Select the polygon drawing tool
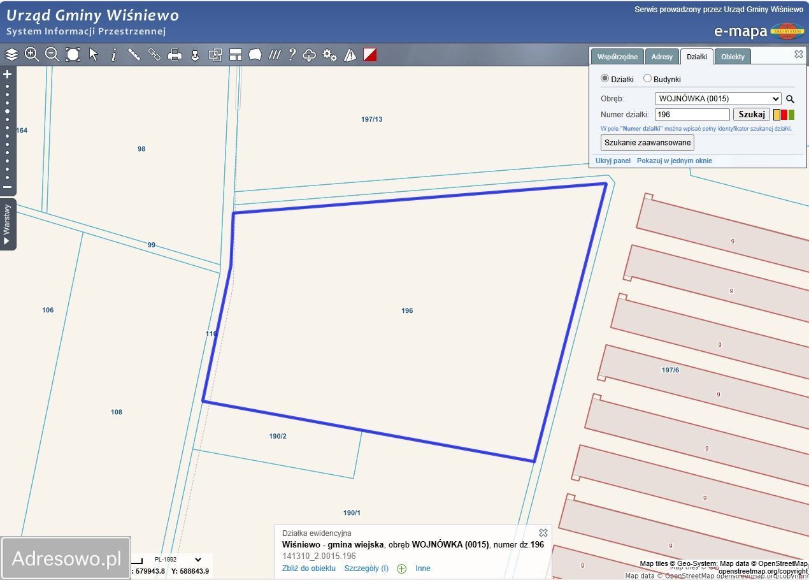Screen dimensions: 809x580 (x=255, y=55)
